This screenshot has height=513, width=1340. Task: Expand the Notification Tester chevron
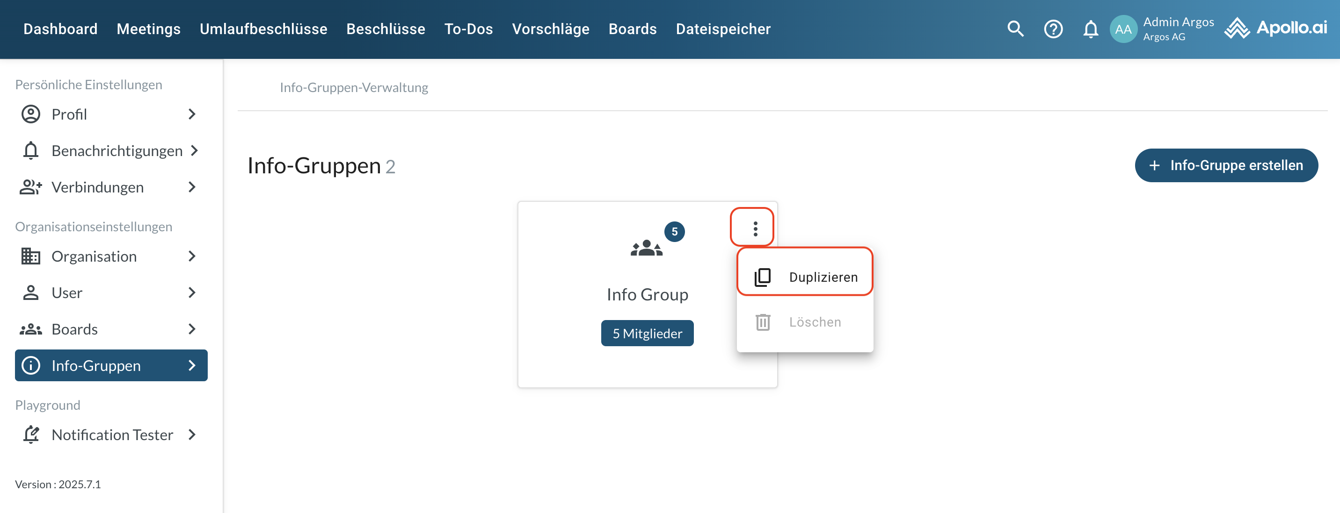[x=192, y=435]
